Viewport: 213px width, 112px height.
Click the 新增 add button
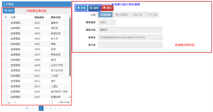[x=81, y=8]
